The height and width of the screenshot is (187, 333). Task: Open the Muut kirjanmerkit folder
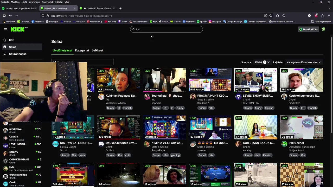(321, 22)
